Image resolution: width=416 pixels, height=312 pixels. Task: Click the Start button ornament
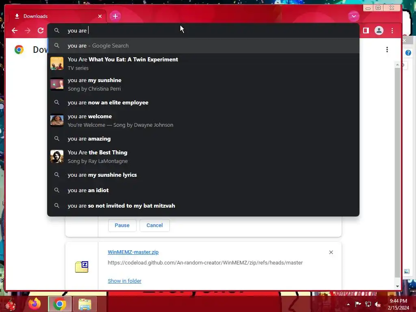point(11,304)
